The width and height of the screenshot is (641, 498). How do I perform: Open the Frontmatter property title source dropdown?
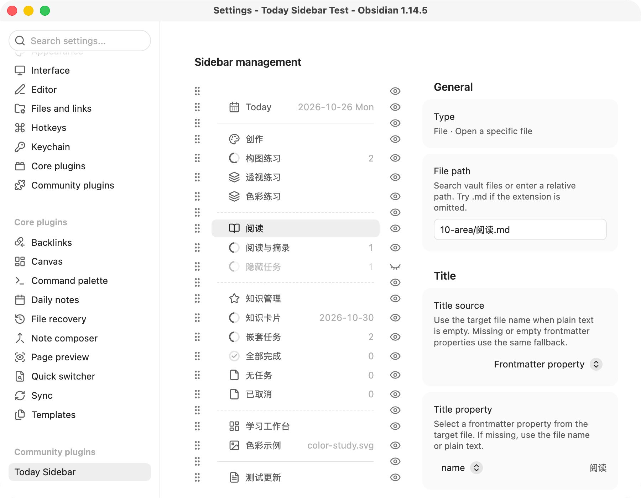[548, 364]
